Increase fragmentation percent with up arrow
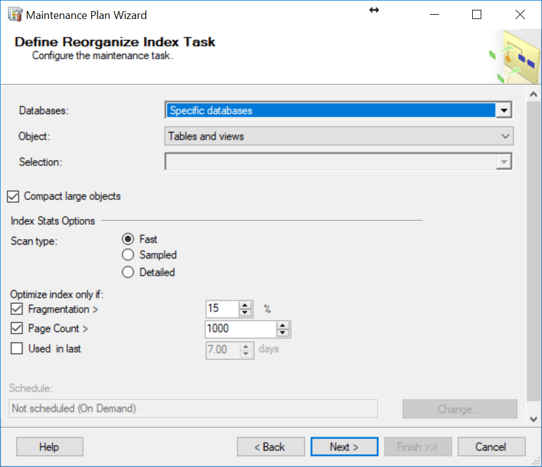Image resolution: width=542 pixels, height=467 pixels. coord(245,305)
